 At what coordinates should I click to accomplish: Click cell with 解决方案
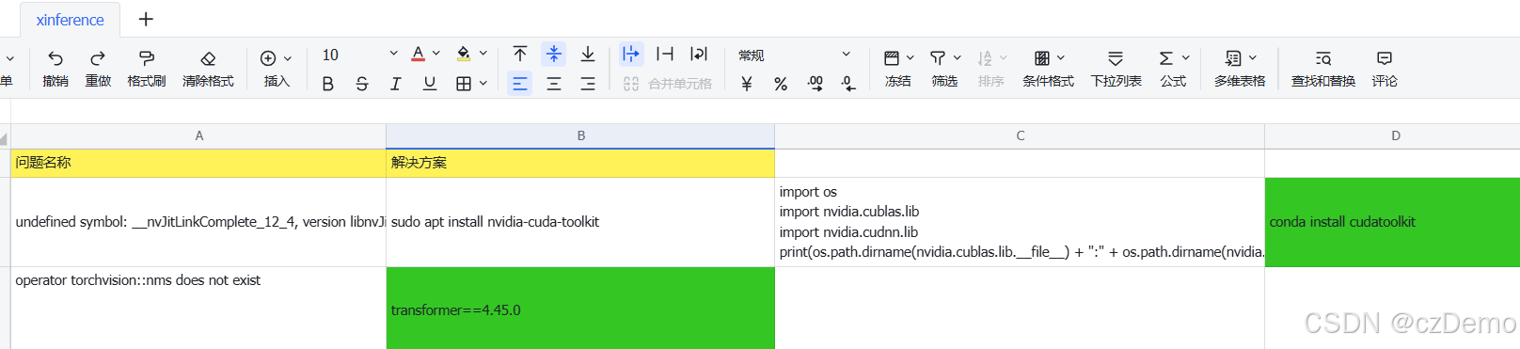coord(580,163)
